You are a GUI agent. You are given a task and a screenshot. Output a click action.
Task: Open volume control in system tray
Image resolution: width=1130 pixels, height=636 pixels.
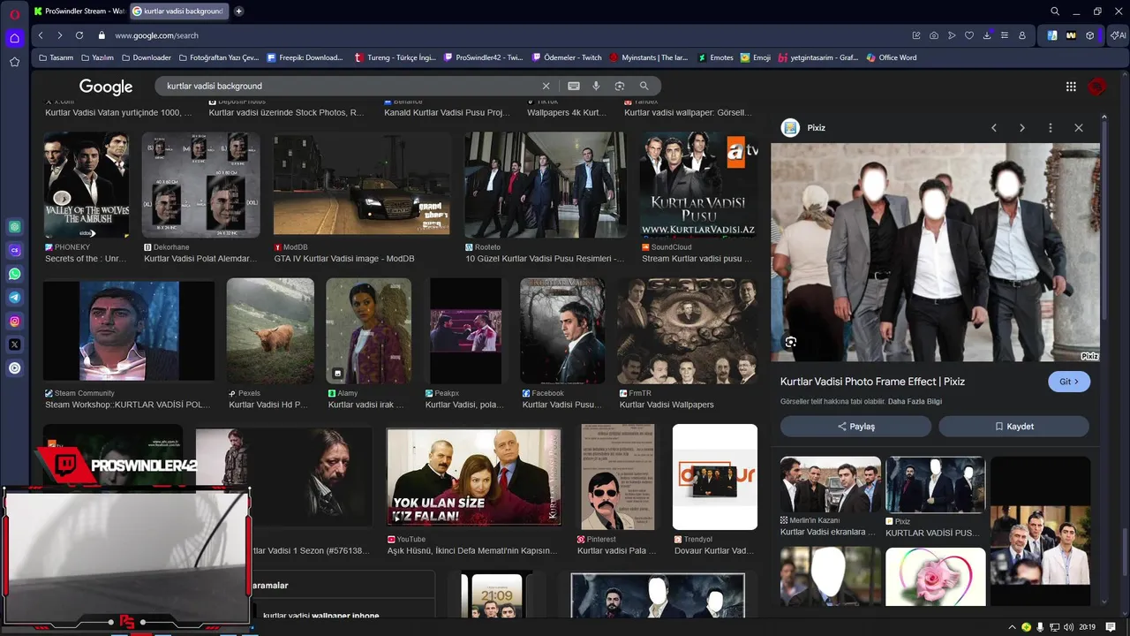click(1069, 627)
